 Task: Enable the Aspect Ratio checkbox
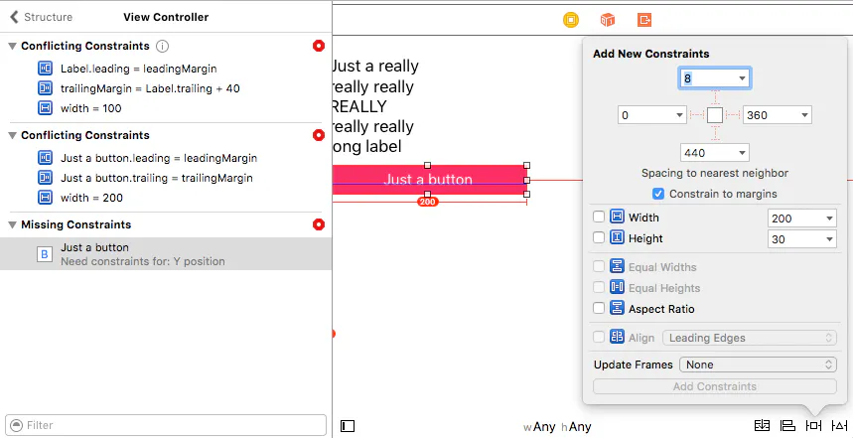[599, 309]
